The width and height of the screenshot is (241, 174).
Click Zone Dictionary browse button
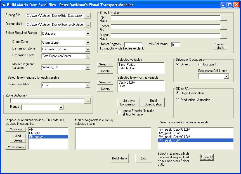click(88, 101)
